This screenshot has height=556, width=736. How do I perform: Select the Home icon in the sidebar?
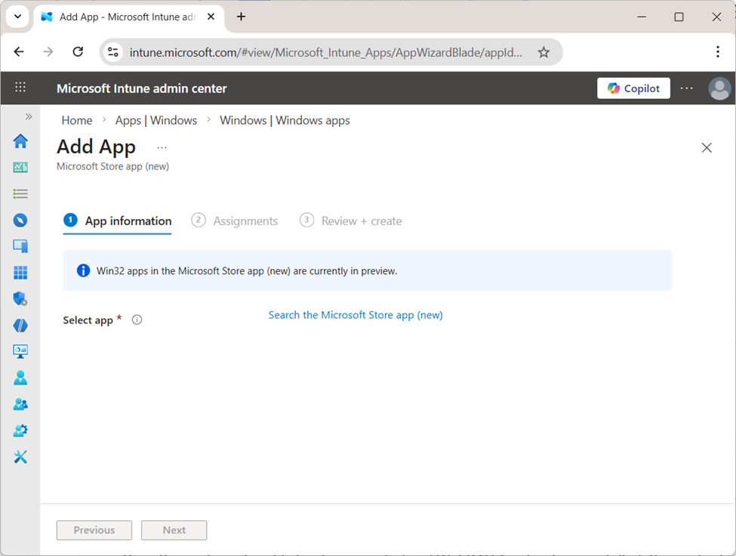coord(20,141)
